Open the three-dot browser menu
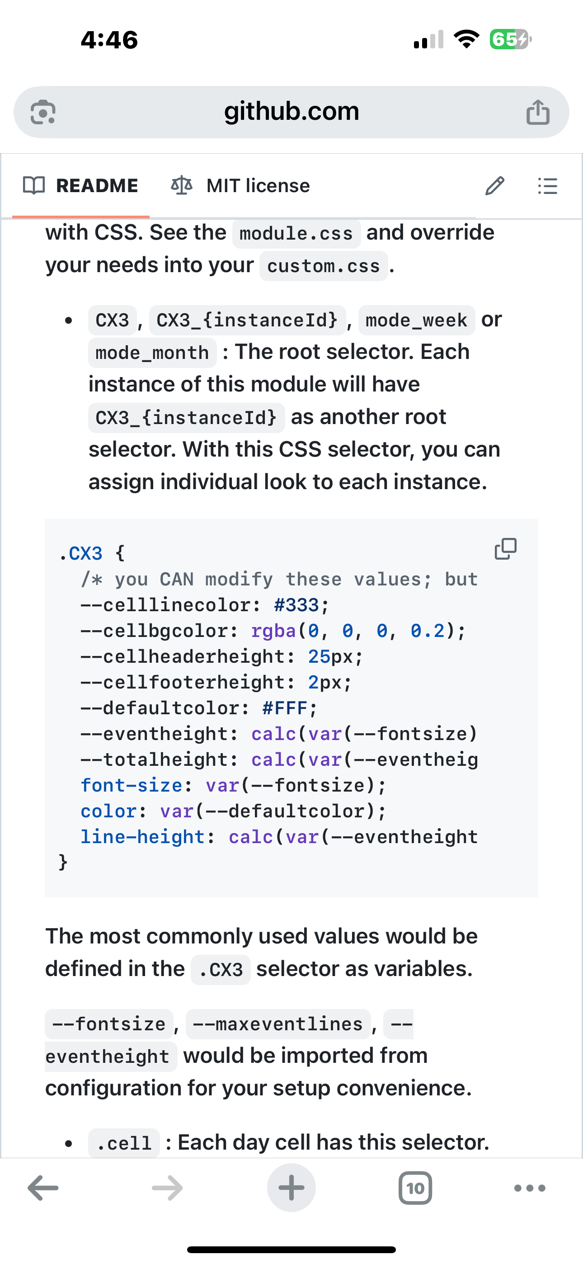 [530, 1188]
